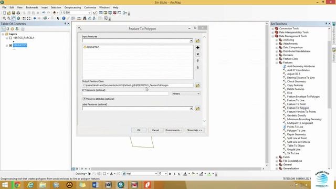Click the Underline formatting icon
336x189 pixels.
point(179,174)
